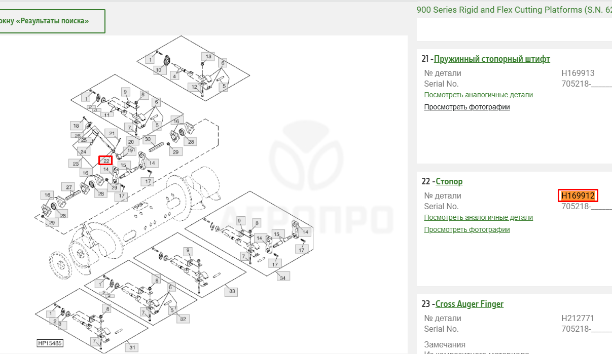
Task: Open the Пружинный стопорный штифт part link
Action: pos(492,59)
